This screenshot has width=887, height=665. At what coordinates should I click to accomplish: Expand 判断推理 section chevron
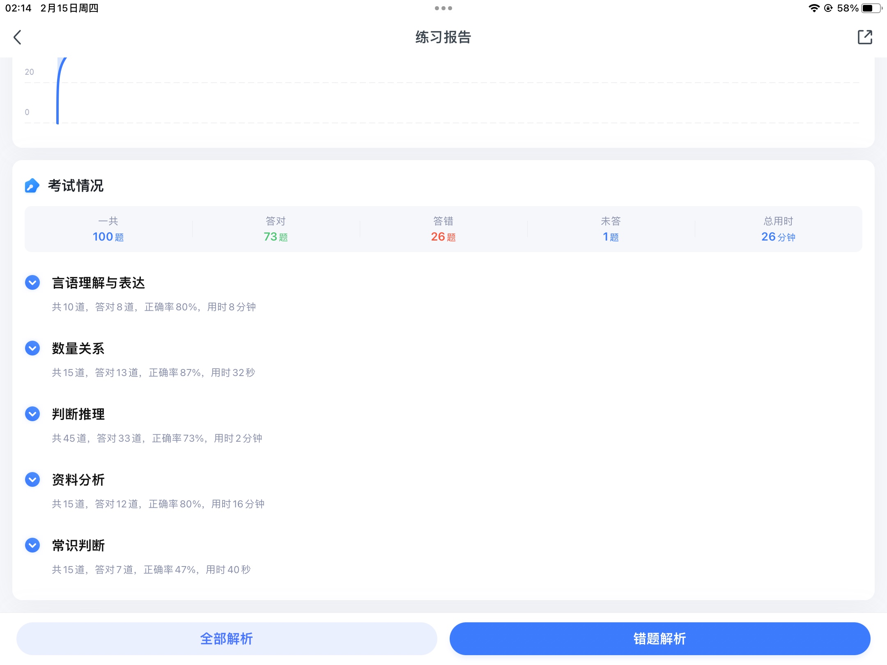point(32,414)
